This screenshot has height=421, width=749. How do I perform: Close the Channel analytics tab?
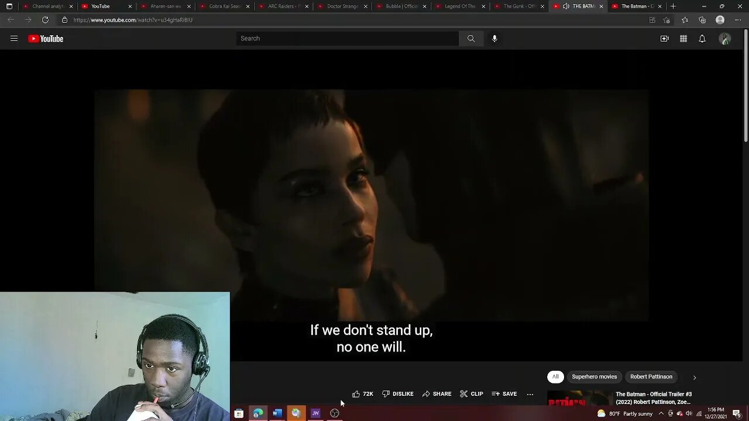[71, 6]
